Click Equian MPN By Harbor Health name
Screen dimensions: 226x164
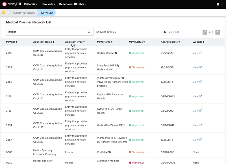tap(110, 96)
